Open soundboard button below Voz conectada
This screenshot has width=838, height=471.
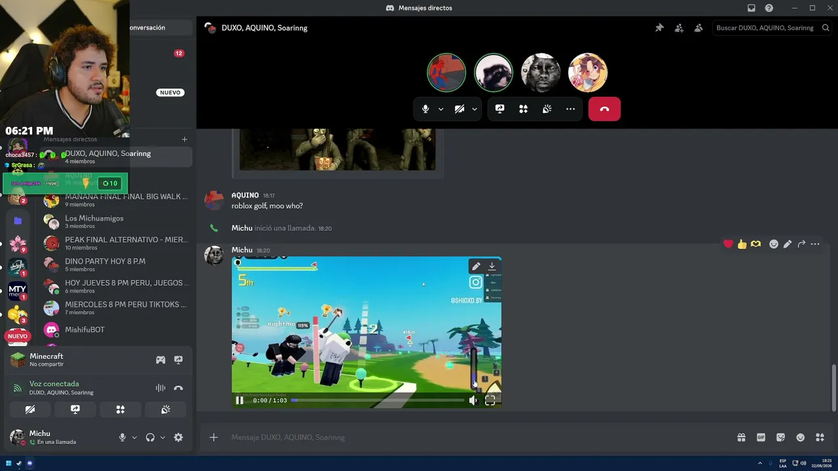tap(166, 410)
